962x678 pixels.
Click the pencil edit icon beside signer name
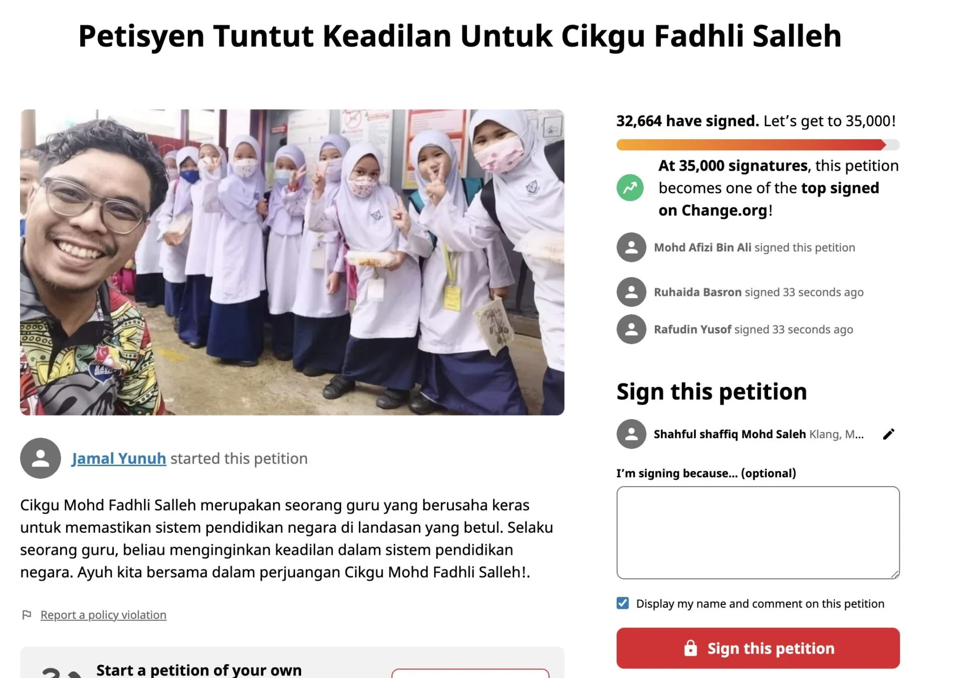click(x=888, y=434)
